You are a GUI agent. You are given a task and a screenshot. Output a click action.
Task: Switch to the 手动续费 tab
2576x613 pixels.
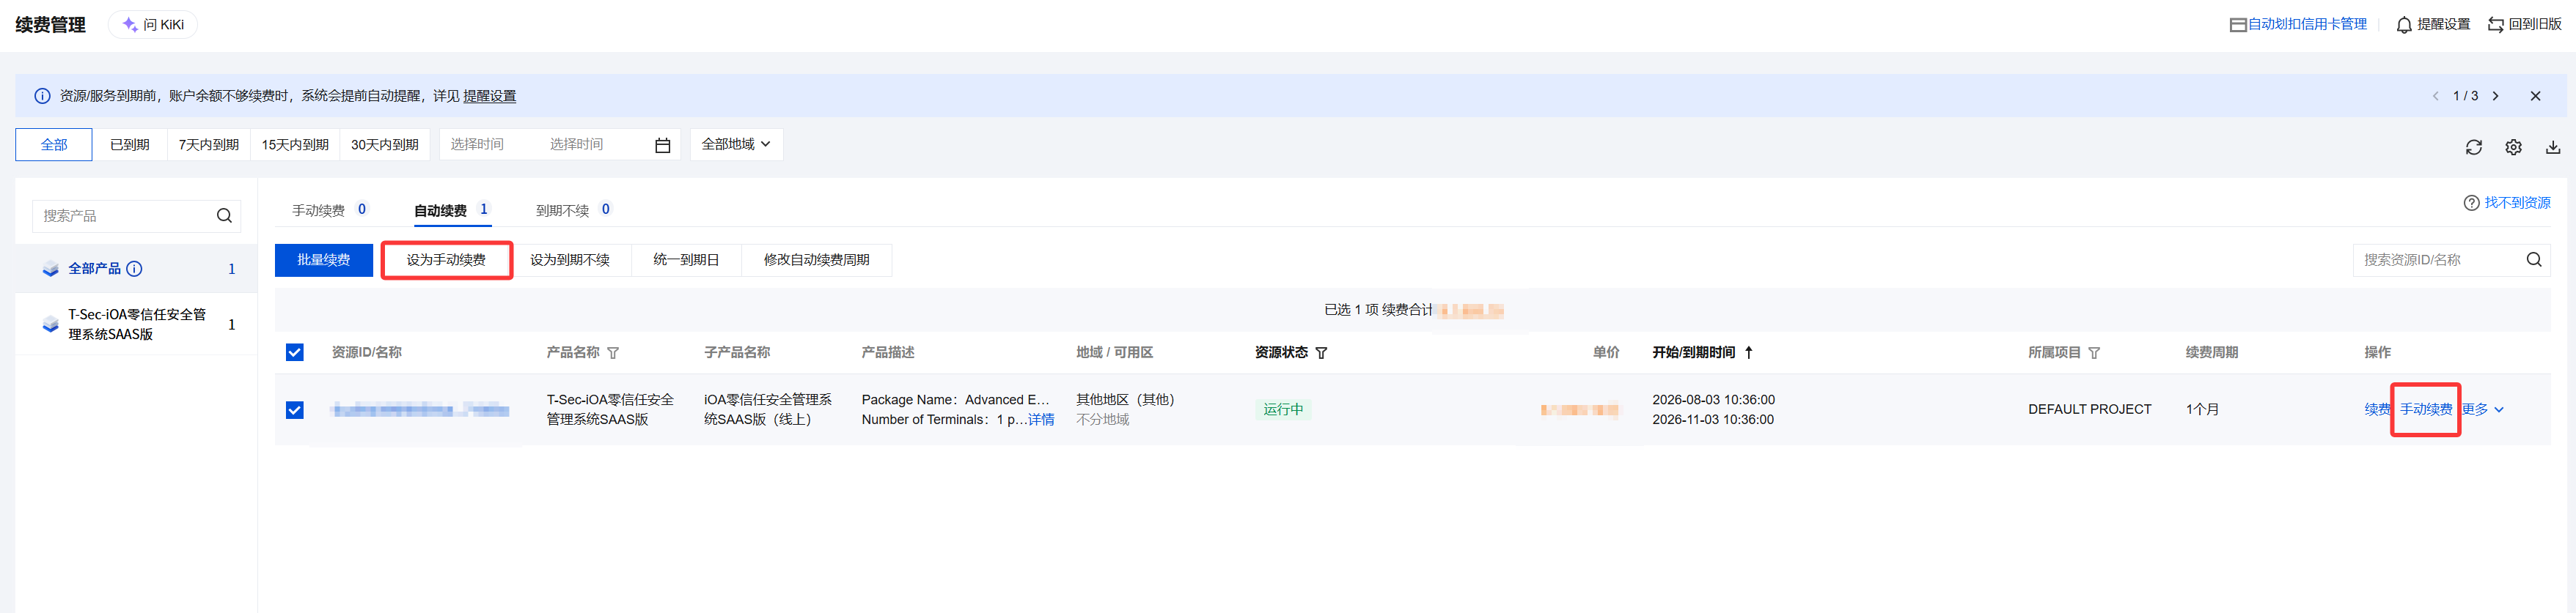[x=329, y=211]
